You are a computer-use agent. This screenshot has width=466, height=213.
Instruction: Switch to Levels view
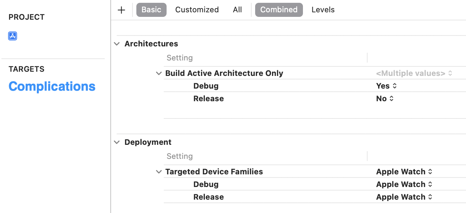pyautogui.click(x=323, y=10)
